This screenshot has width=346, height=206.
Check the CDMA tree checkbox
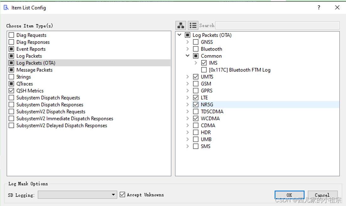point(196,125)
